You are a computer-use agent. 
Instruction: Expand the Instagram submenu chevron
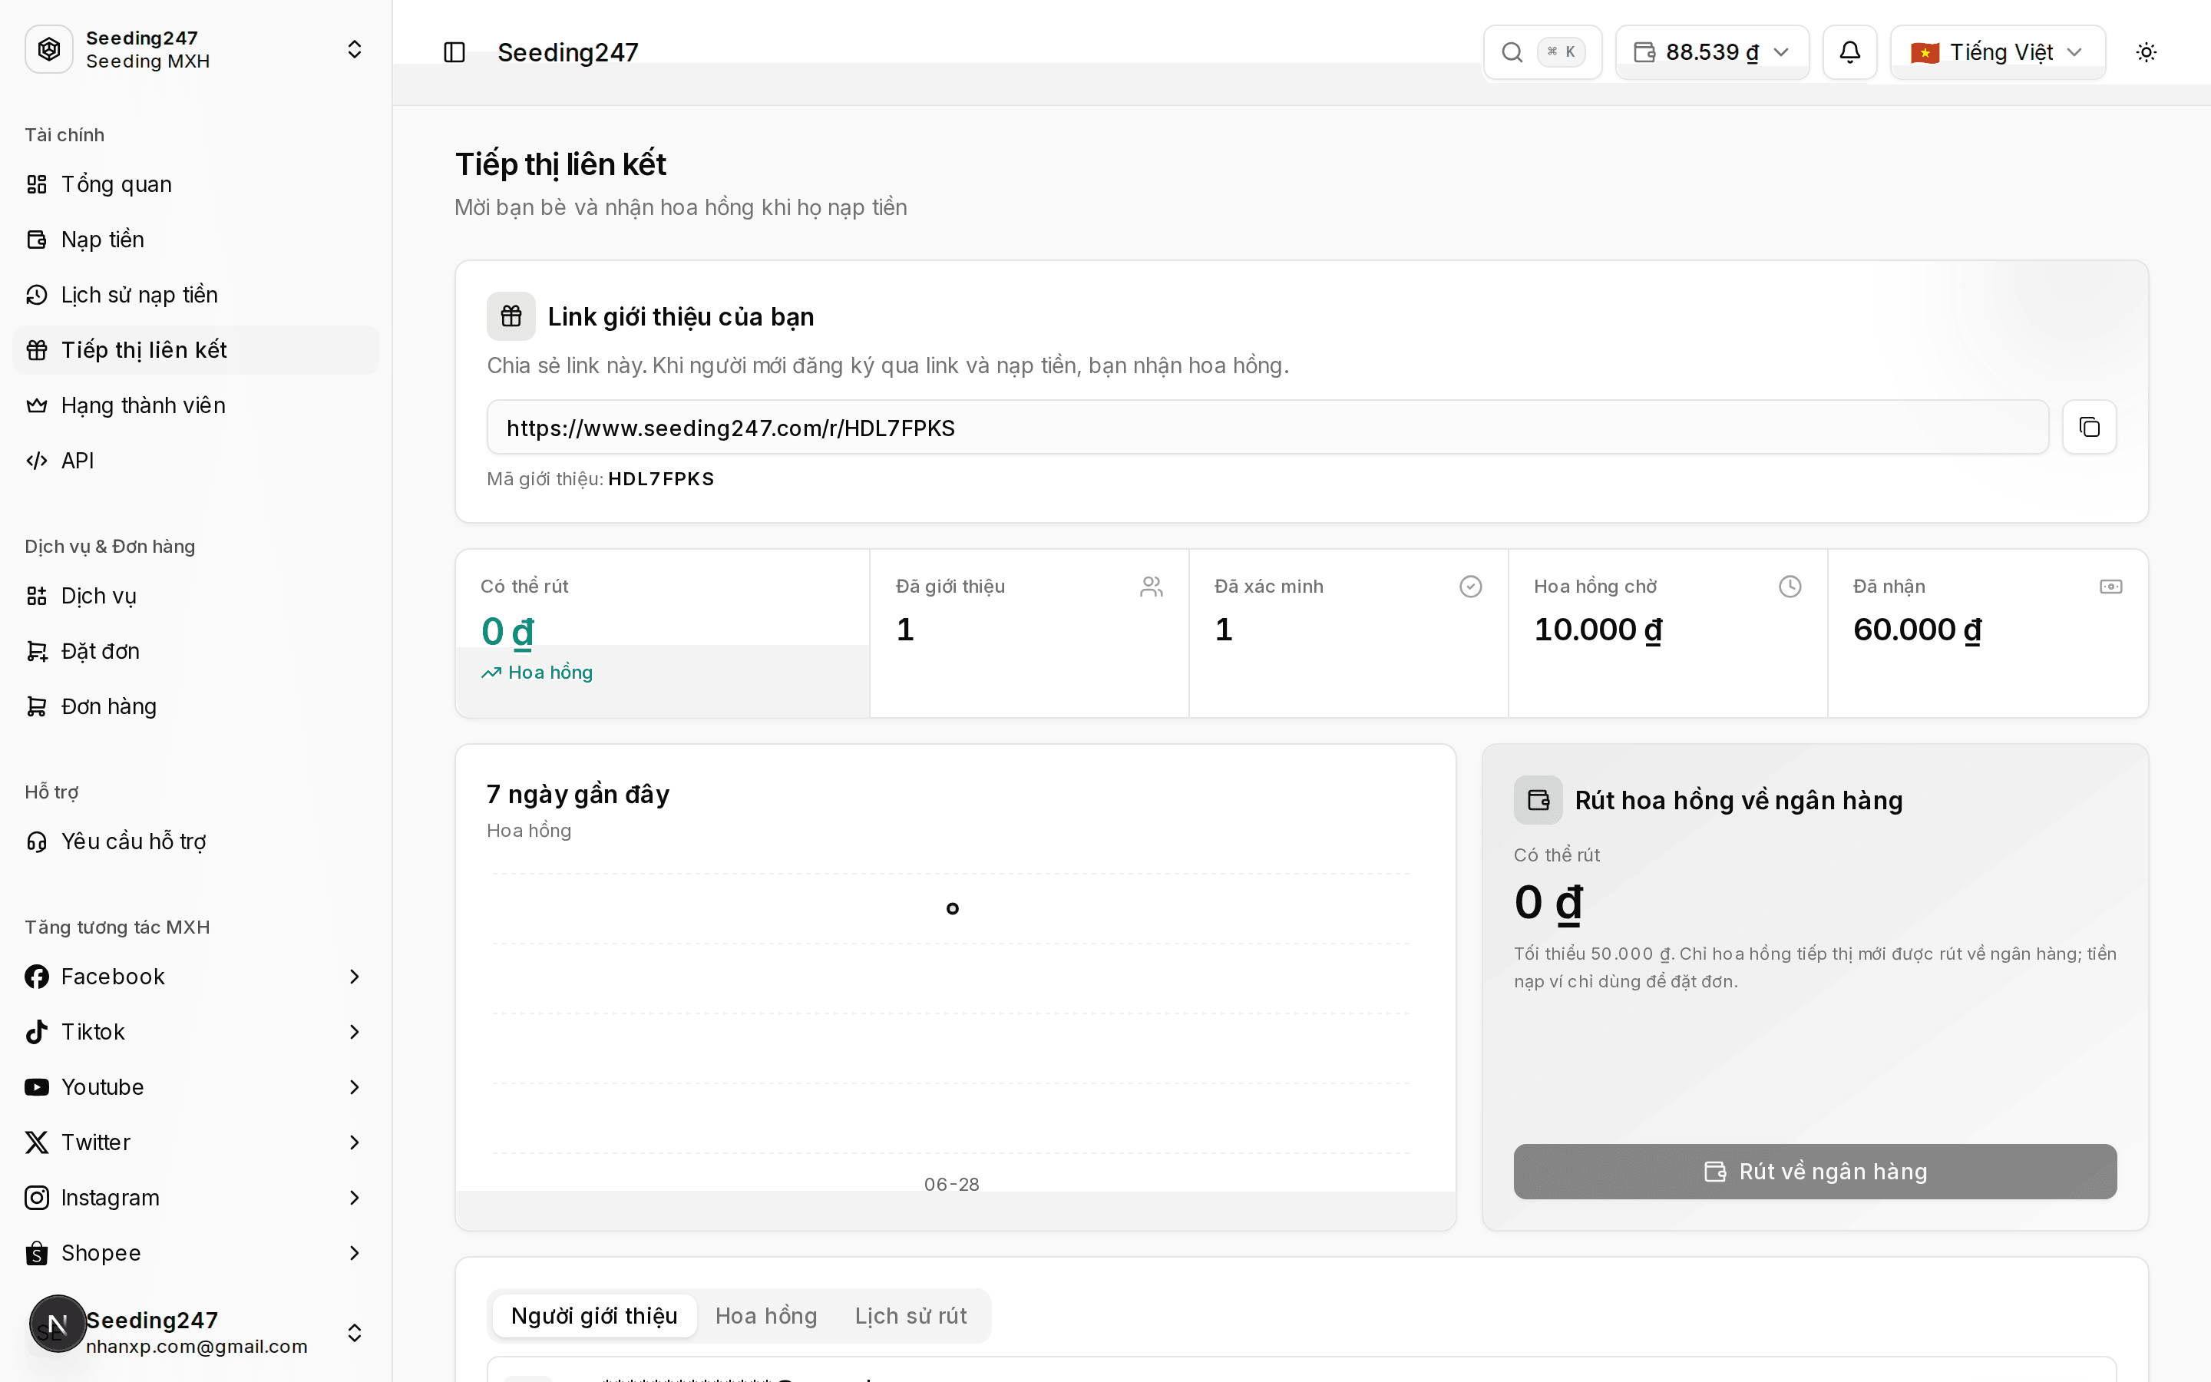[355, 1198]
